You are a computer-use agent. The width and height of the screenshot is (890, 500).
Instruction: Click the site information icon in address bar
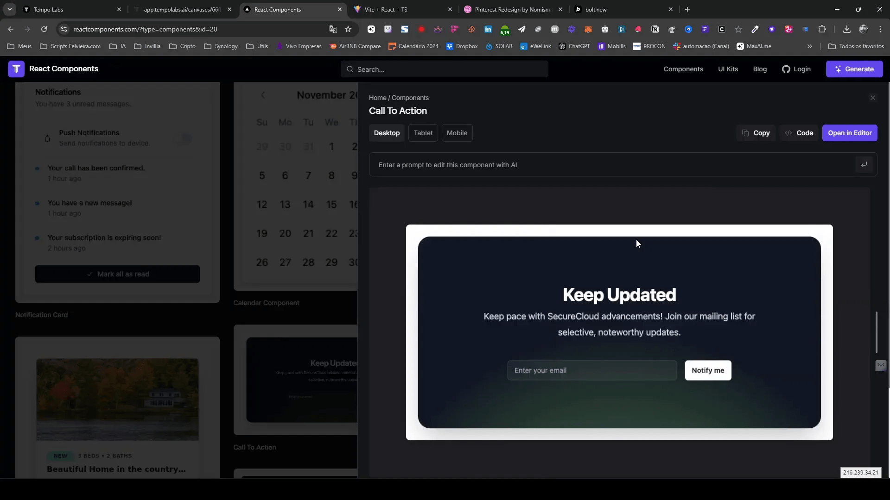coord(64,29)
